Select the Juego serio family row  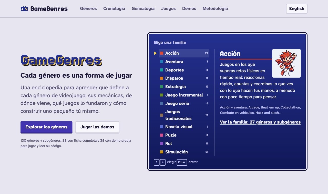[184, 103]
